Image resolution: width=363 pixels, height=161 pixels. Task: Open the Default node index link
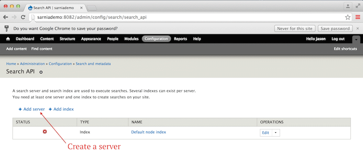(x=148, y=132)
